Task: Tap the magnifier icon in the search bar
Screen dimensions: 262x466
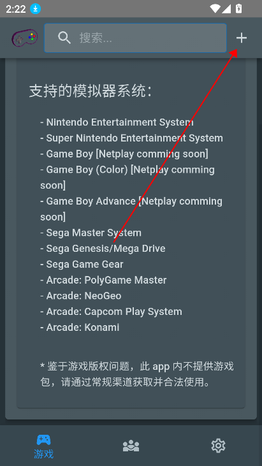Action: (x=64, y=38)
